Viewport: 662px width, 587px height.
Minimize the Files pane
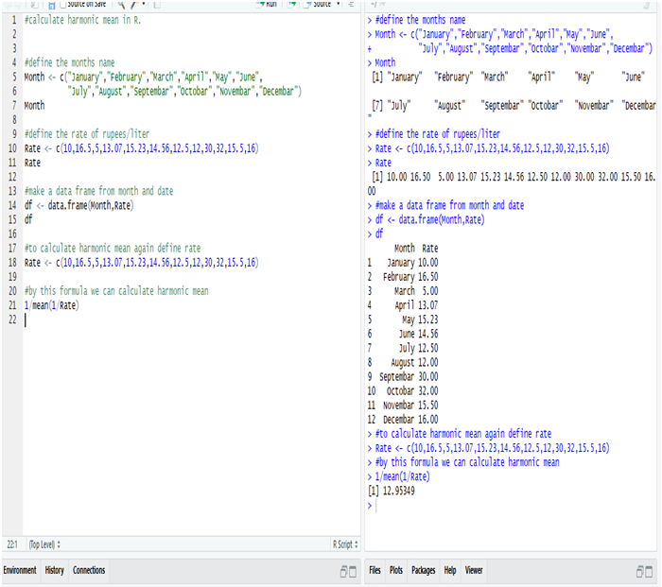pos(639,571)
